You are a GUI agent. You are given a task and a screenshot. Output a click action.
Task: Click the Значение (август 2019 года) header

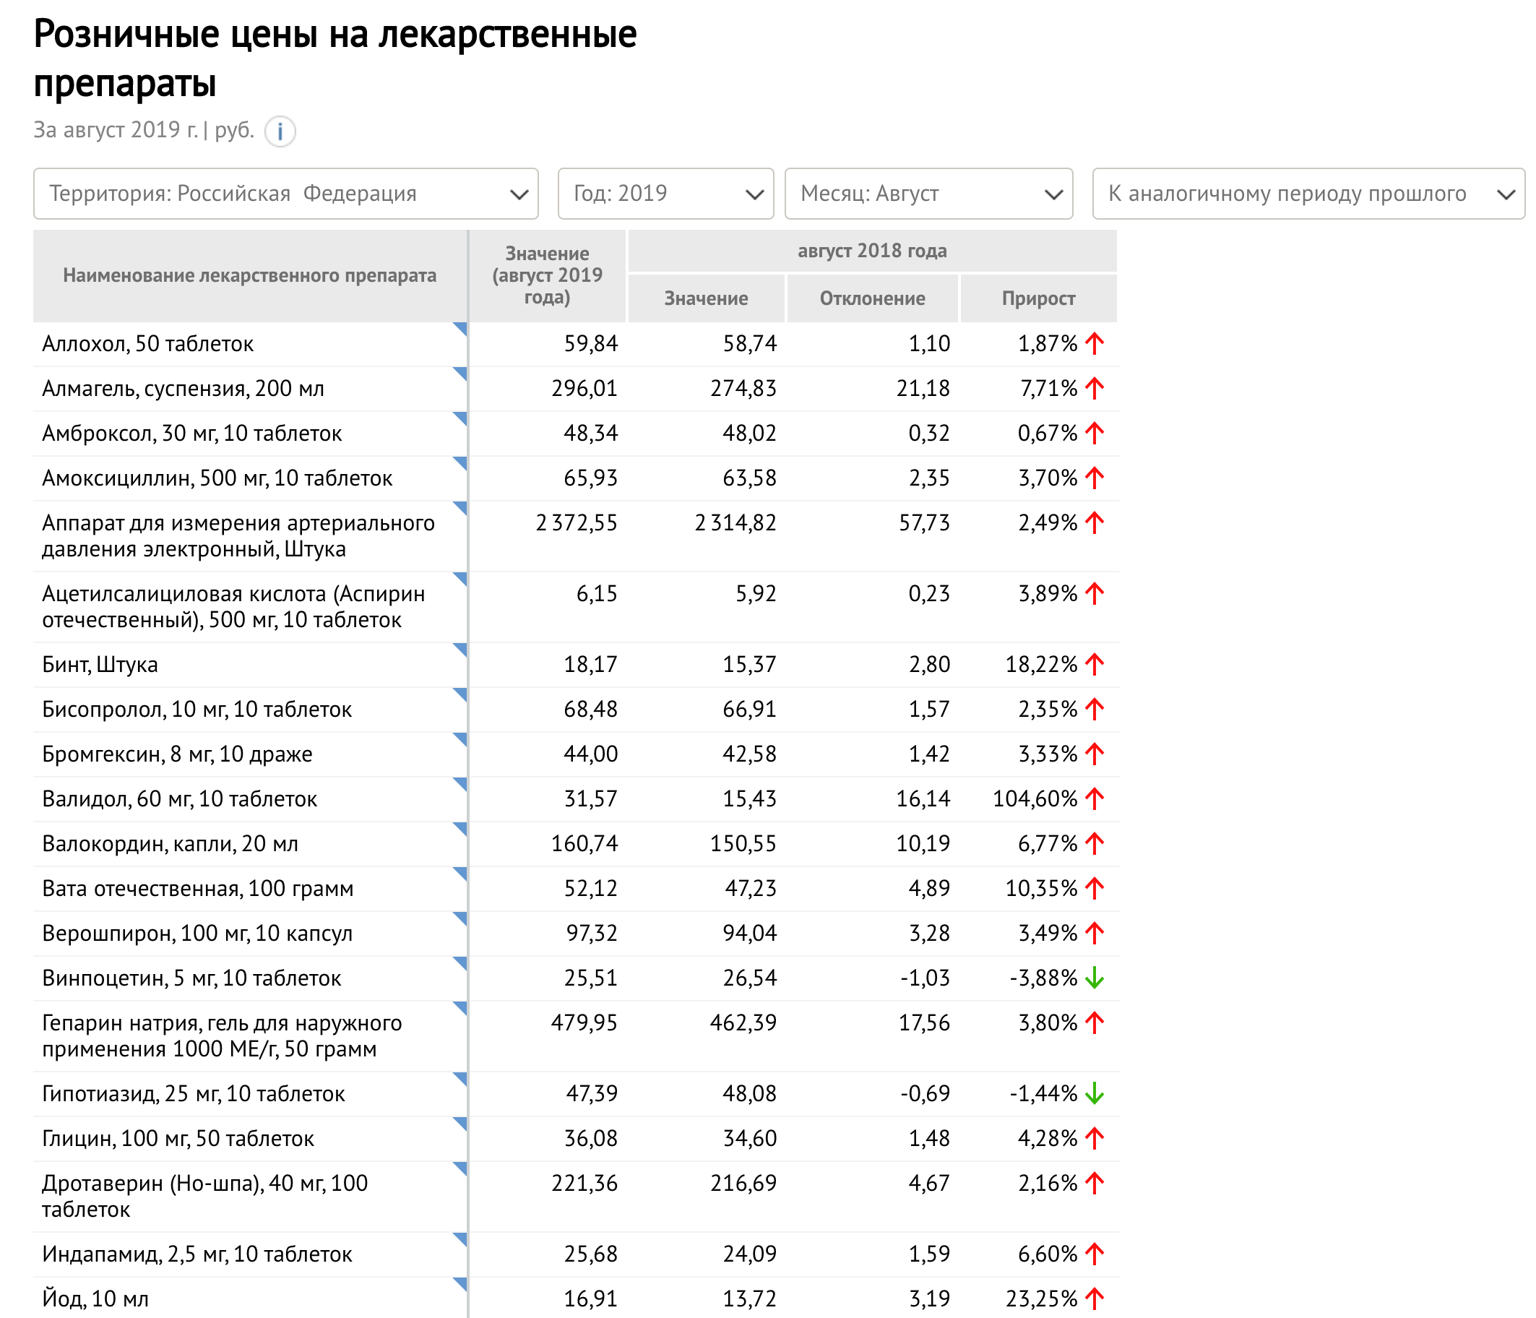[547, 276]
